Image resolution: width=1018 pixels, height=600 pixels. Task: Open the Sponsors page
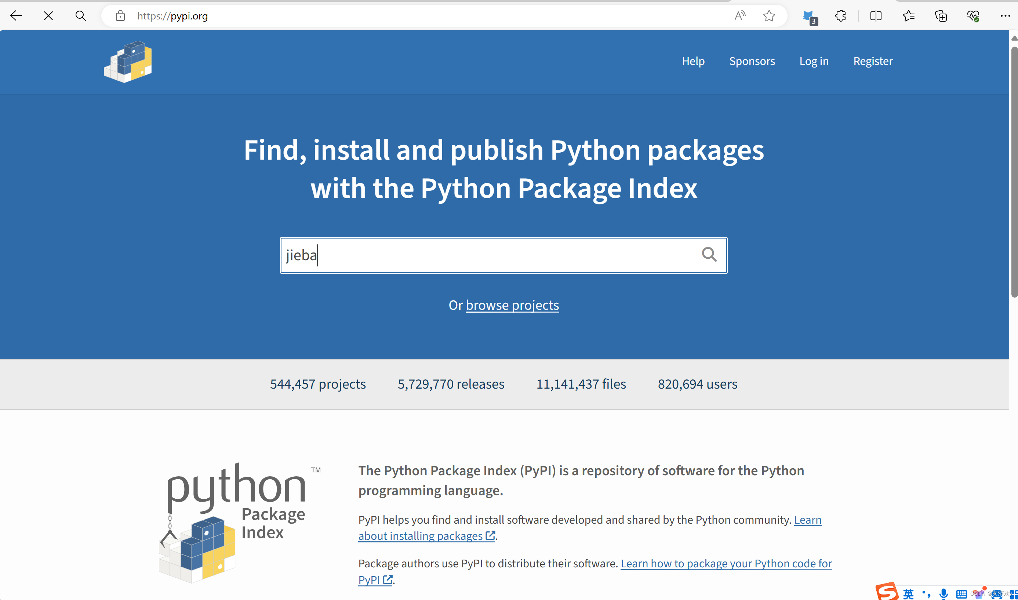click(x=752, y=61)
